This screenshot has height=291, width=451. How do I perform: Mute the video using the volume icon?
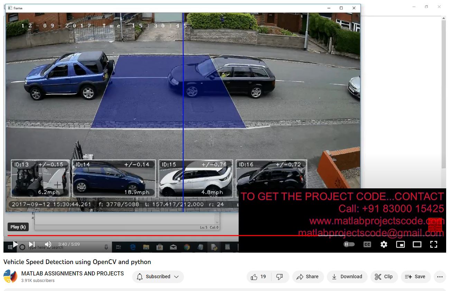point(48,244)
